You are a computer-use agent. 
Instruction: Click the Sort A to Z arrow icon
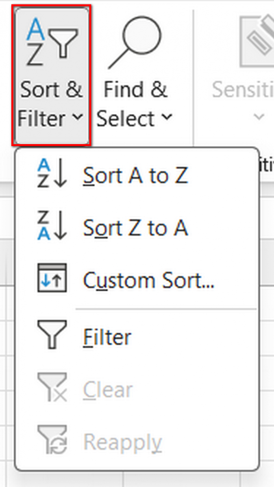pyautogui.click(x=52, y=175)
